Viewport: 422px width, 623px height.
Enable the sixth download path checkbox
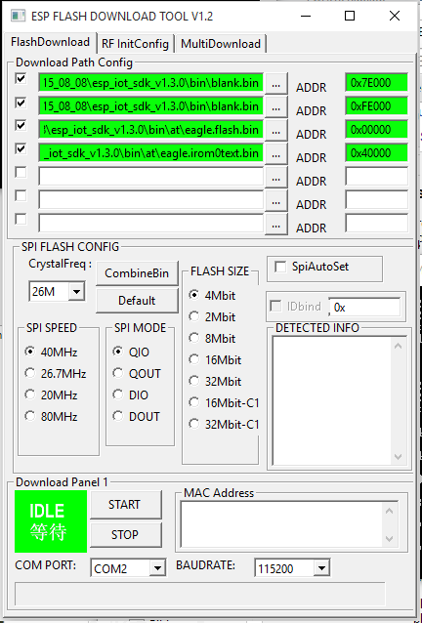pos(21,195)
